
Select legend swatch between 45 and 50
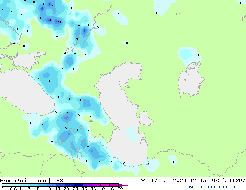[x=114, y=185]
